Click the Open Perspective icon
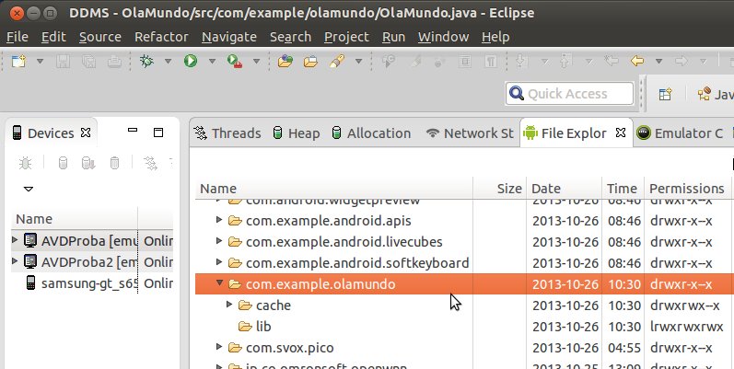This screenshot has height=369, width=734. point(665,94)
